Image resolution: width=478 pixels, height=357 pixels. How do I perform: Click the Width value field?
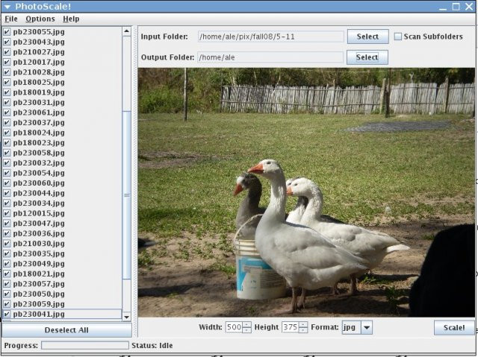tap(234, 327)
